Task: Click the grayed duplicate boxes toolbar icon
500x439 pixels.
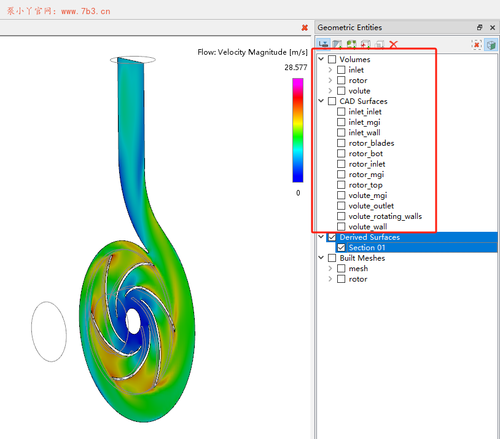Action: click(380, 44)
